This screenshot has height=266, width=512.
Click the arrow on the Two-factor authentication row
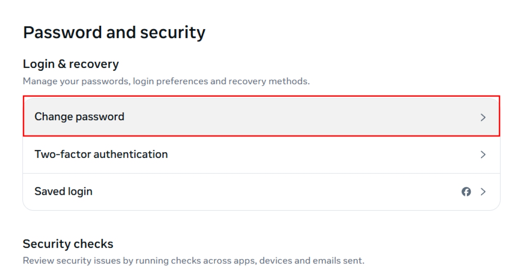483,154
